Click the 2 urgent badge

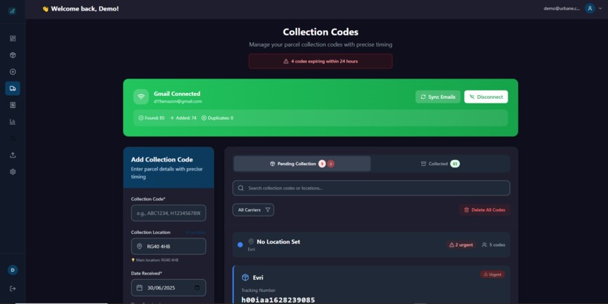[461, 244]
